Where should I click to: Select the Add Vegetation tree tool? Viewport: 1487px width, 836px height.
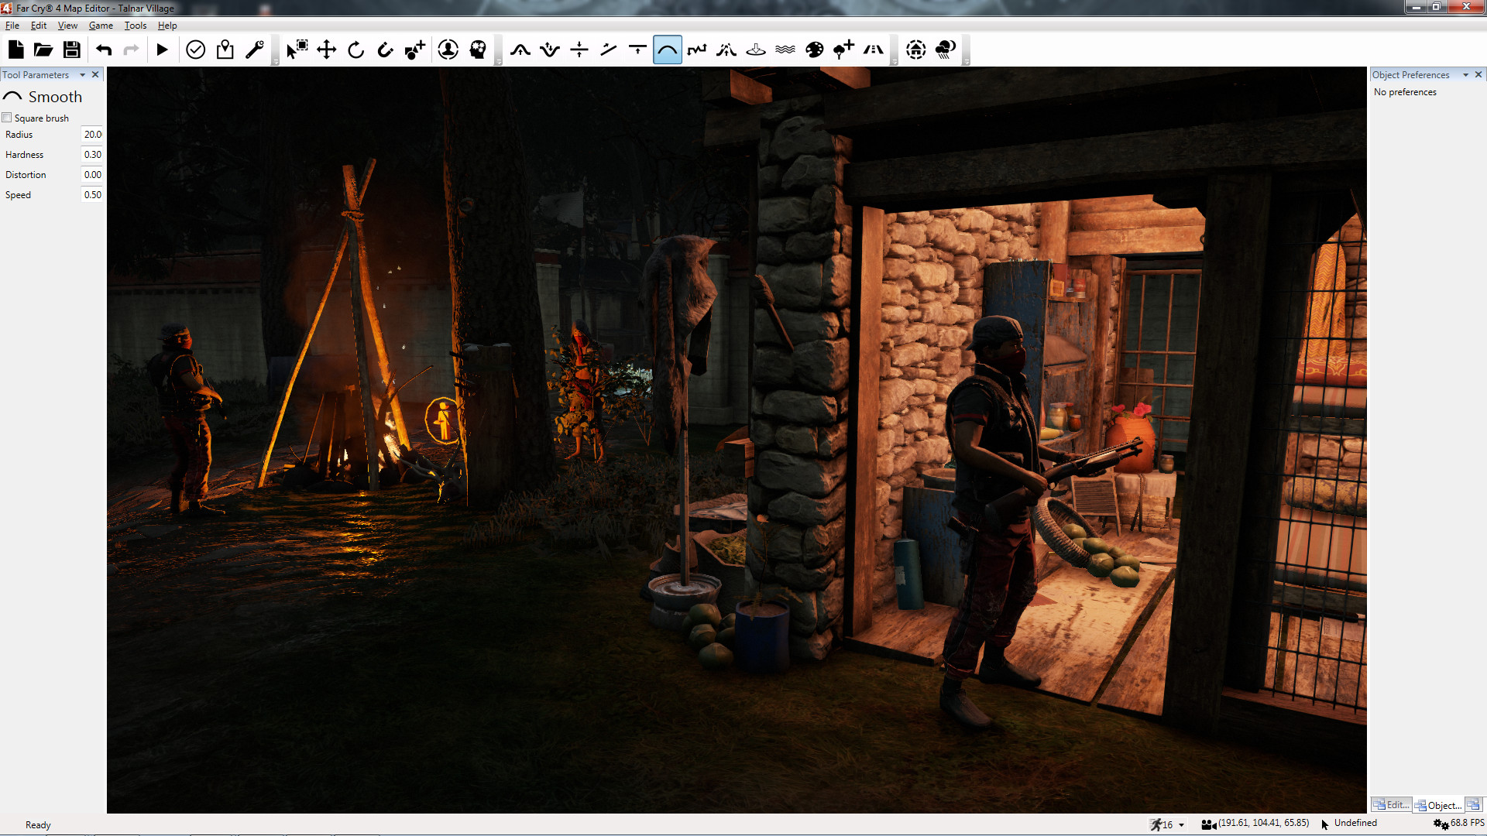pos(844,50)
